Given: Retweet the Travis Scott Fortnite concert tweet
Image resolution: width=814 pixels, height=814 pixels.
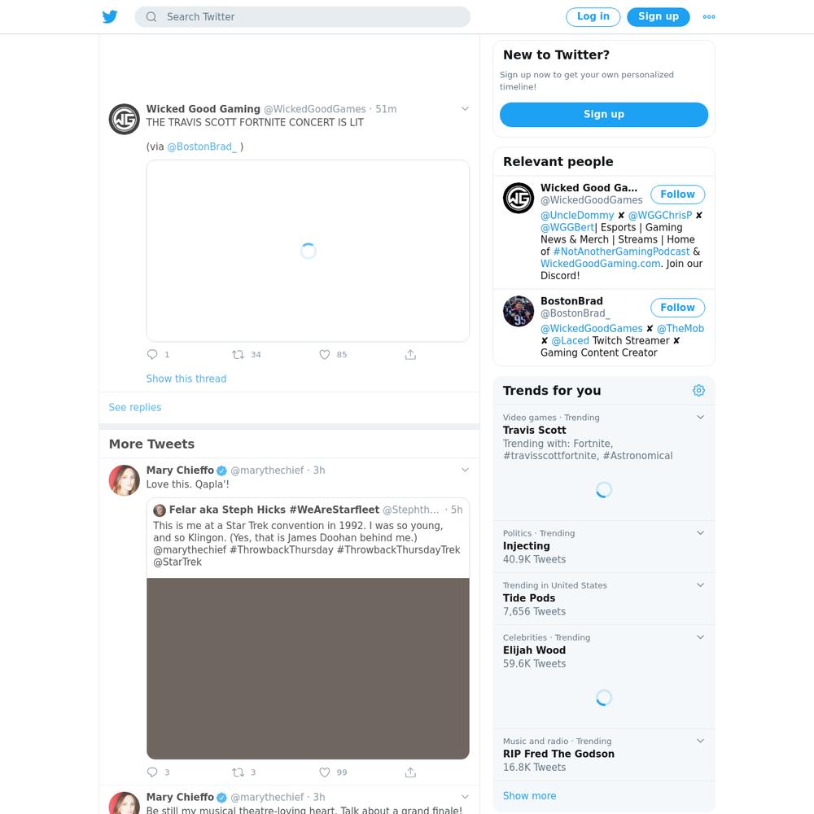Looking at the screenshot, I should (x=238, y=355).
